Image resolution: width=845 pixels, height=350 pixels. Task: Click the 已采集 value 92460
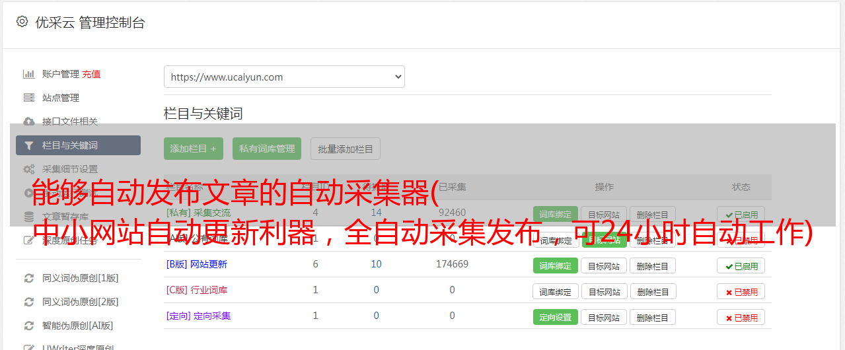click(452, 213)
